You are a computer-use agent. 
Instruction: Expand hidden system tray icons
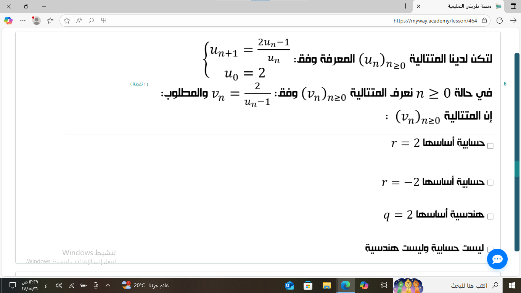coord(108,285)
